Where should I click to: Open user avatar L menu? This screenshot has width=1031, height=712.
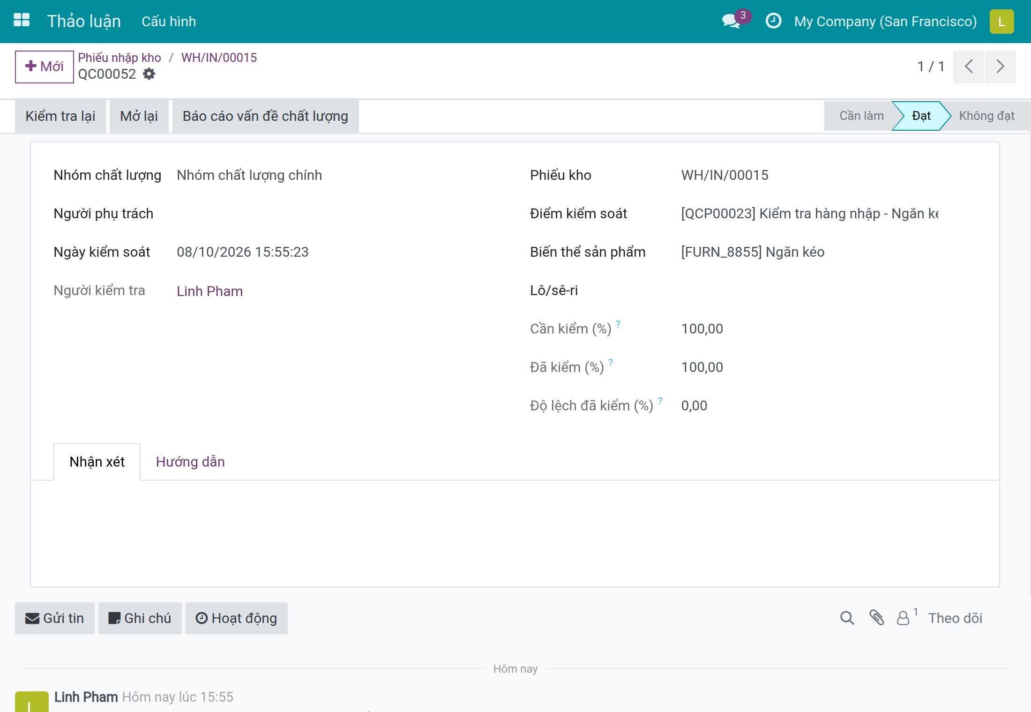pos(1001,22)
